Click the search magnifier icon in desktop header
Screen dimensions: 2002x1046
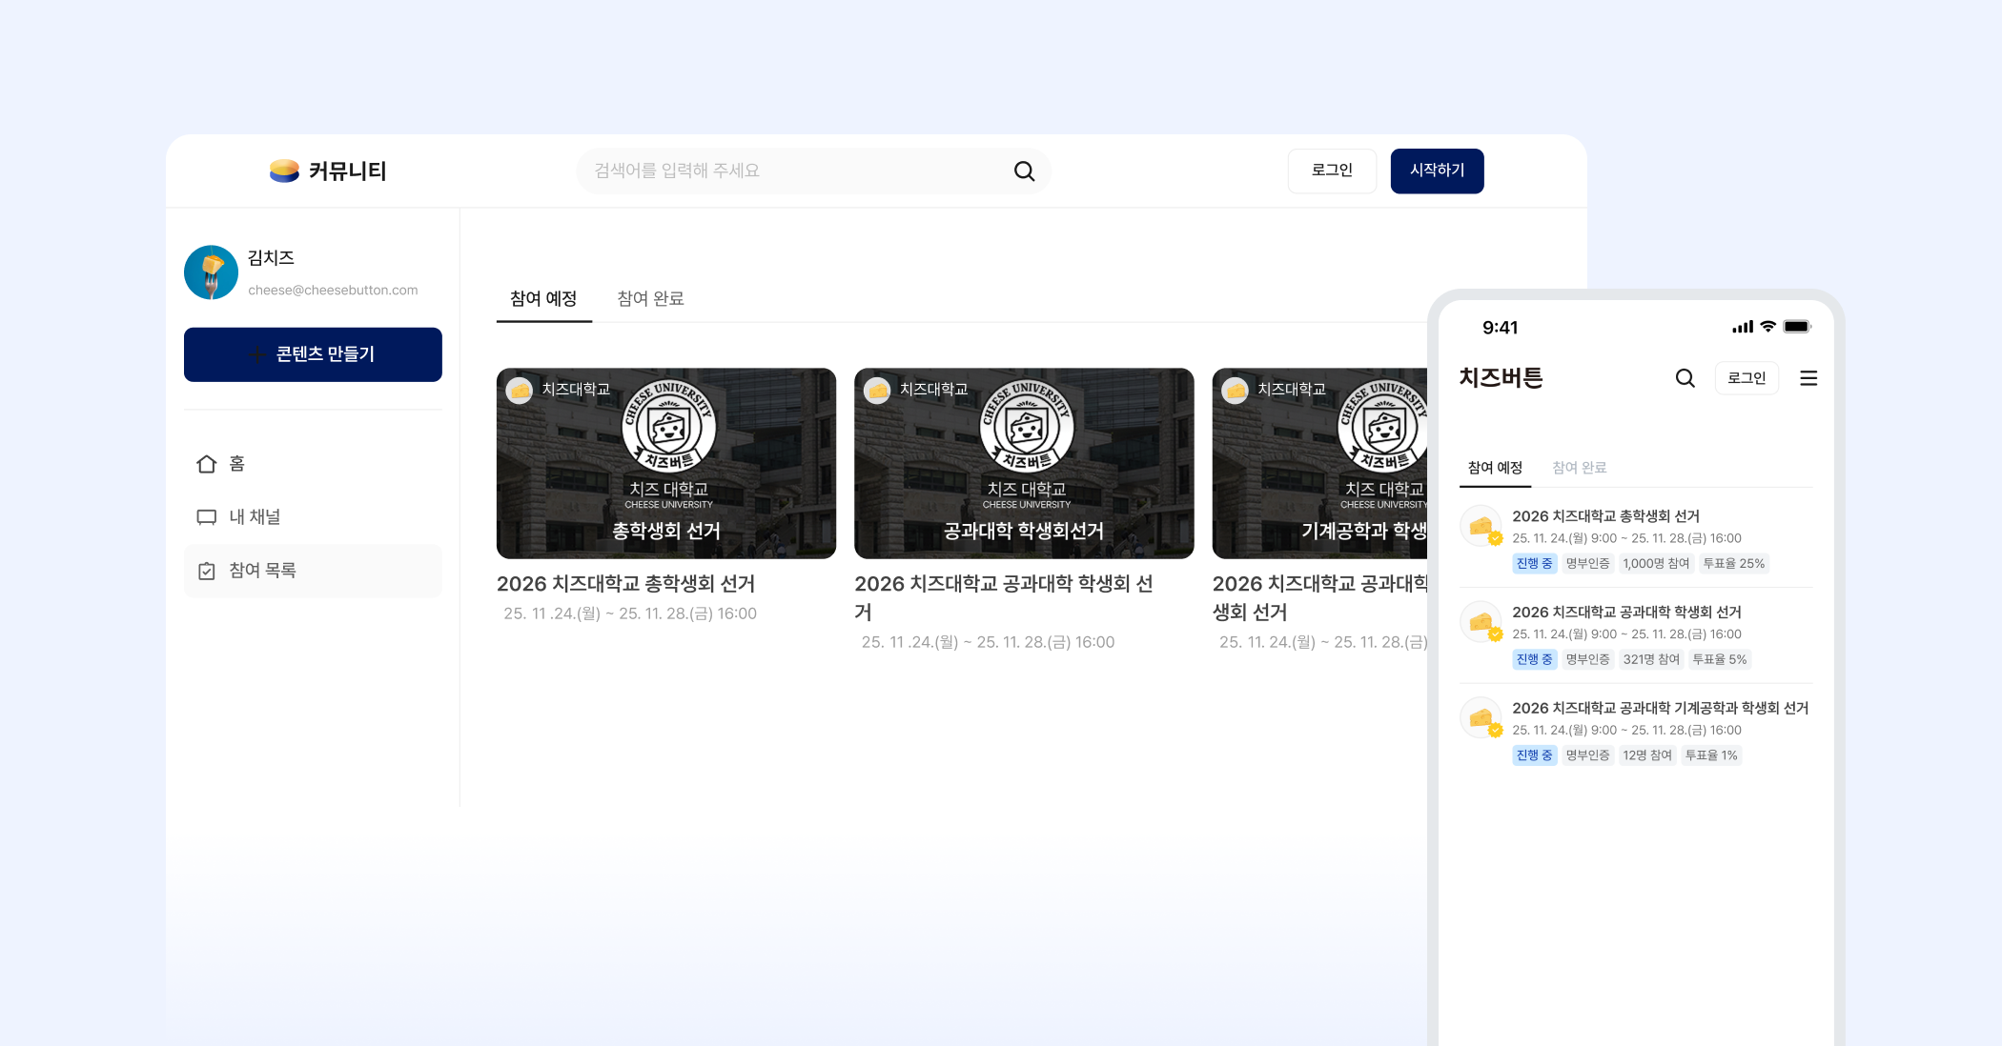pos(1024,171)
